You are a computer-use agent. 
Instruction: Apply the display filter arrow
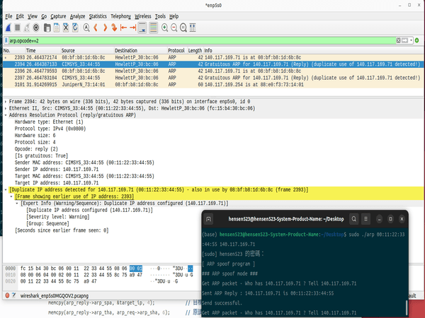tap(404, 40)
